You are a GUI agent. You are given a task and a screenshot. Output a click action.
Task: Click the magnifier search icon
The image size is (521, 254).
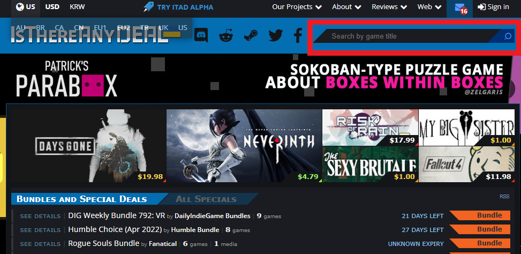(508, 36)
